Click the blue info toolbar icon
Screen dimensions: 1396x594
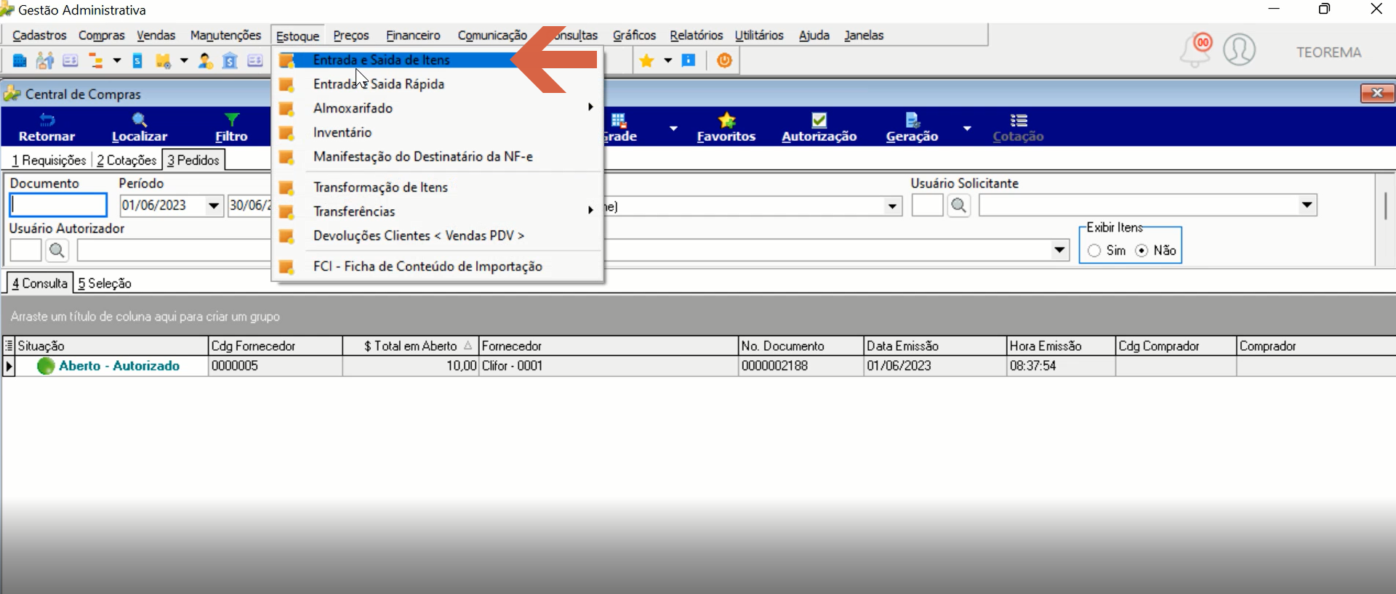[x=689, y=60]
